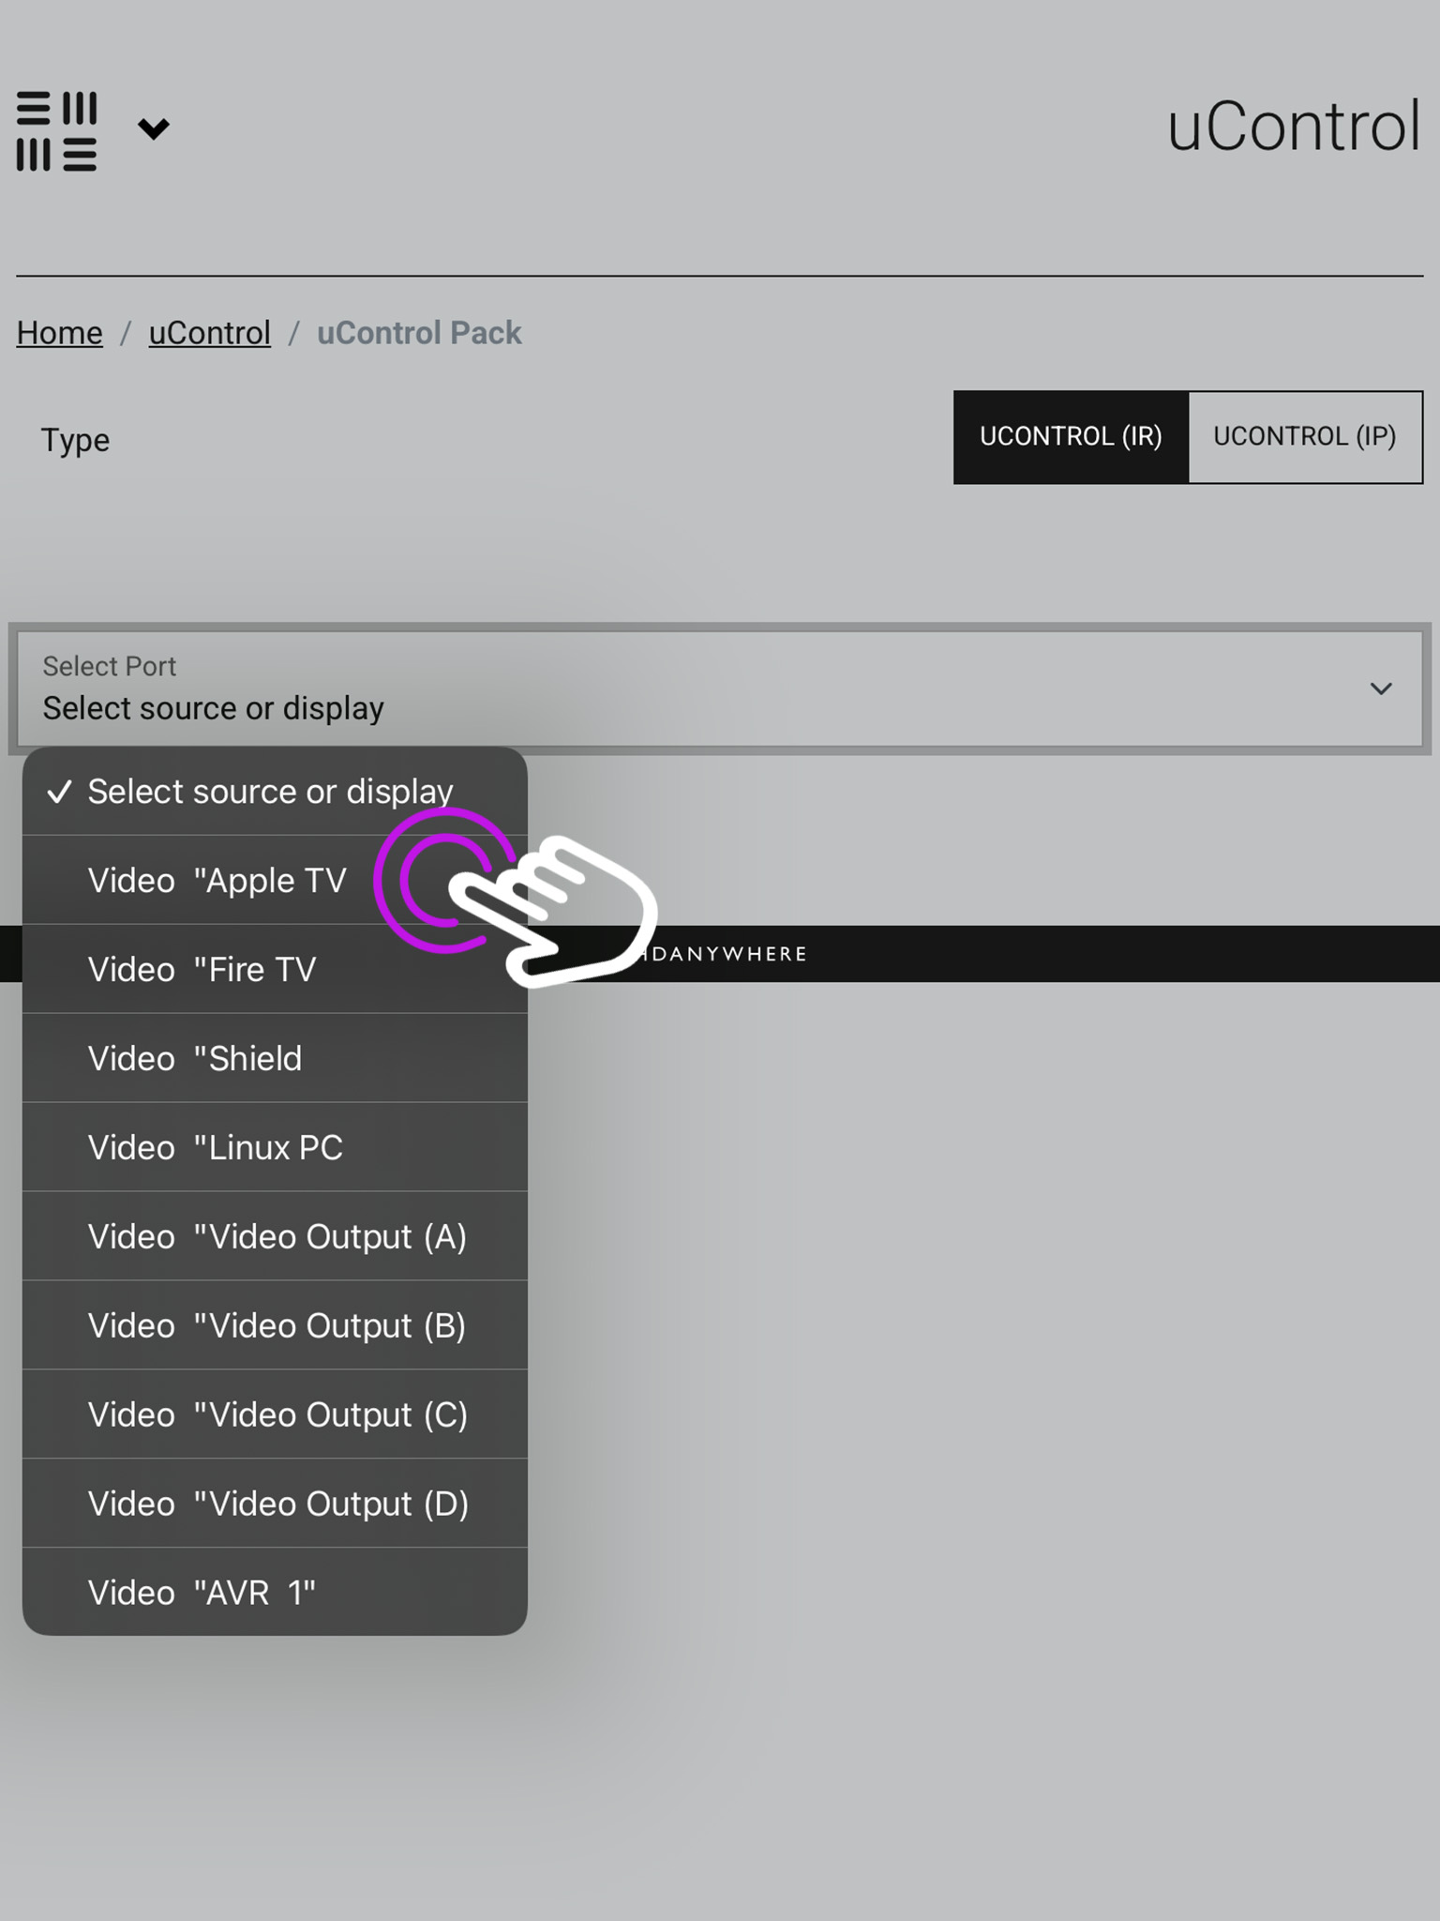This screenshot has height=1921, width=1440.
Task: Click the uControl Pack breadcrumb text
Action: tap(419, 333)
